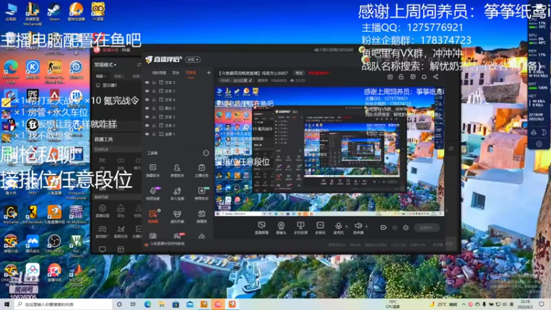
Task: Click the Windows taskbar search box
Action: click(x=63, y=304)
